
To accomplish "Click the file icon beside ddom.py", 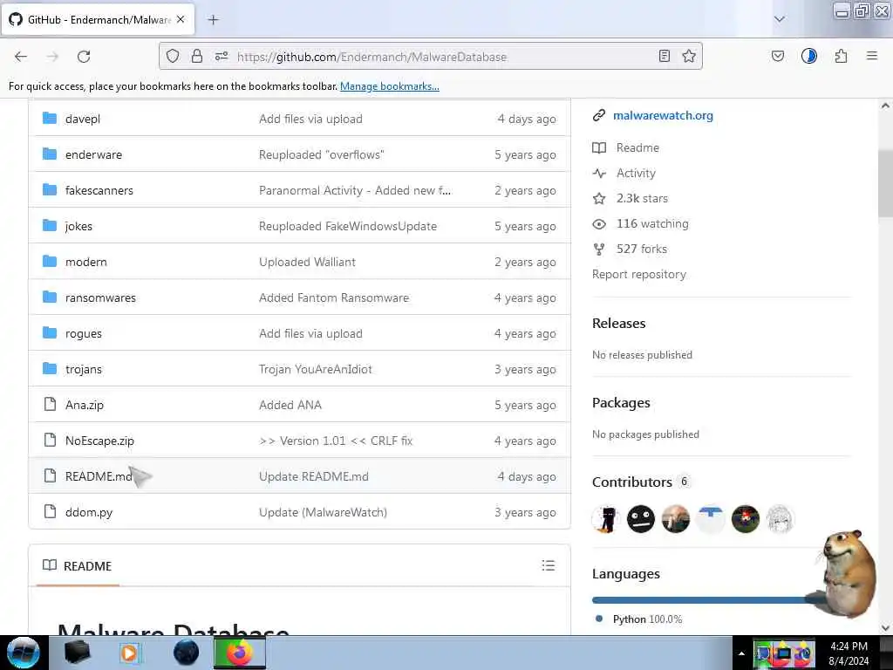I will (x=50, y=511).
